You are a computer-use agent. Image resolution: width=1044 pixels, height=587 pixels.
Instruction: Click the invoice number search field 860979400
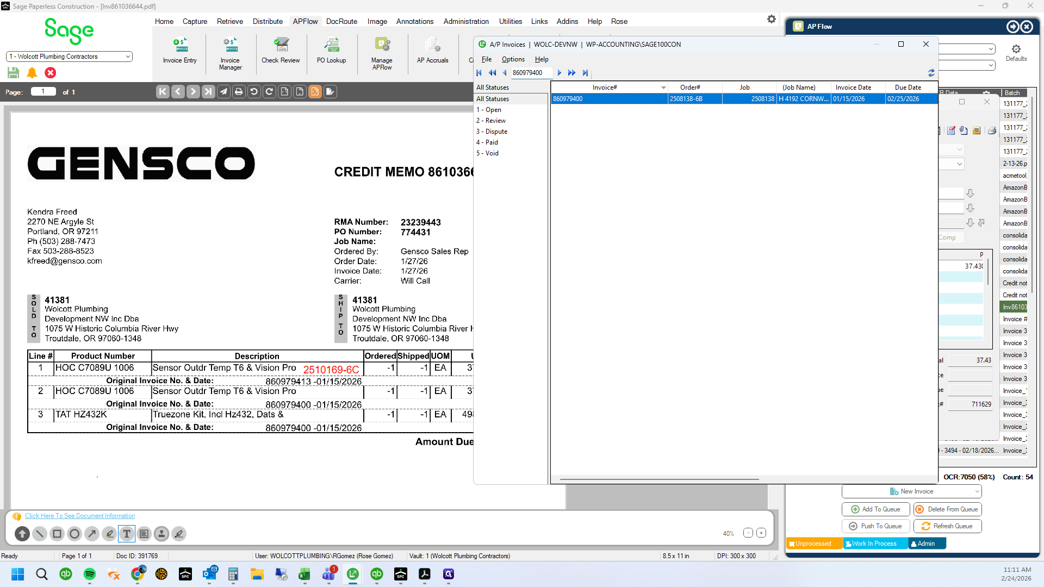[531, 73]
